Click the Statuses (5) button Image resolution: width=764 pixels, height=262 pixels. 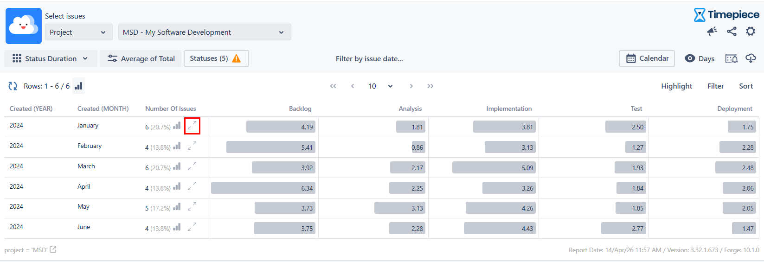pos(216,58)
